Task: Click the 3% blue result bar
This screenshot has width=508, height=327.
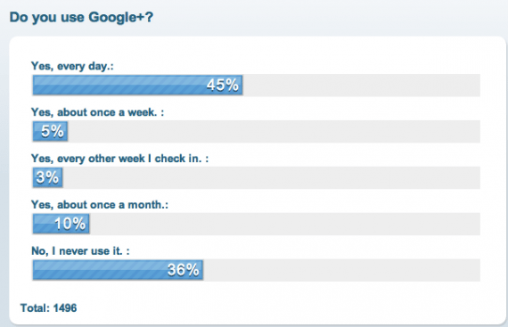Action: click(x=47, y=177)
